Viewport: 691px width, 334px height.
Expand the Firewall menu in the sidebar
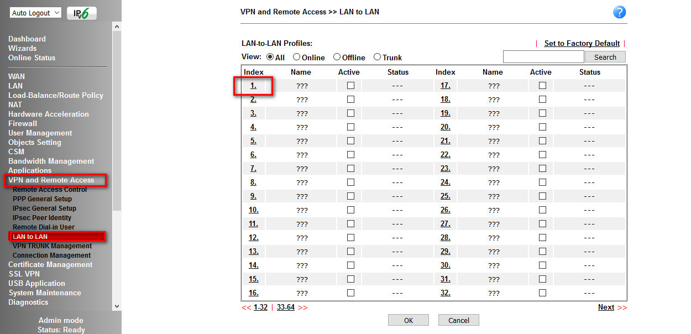click(23, 123)
